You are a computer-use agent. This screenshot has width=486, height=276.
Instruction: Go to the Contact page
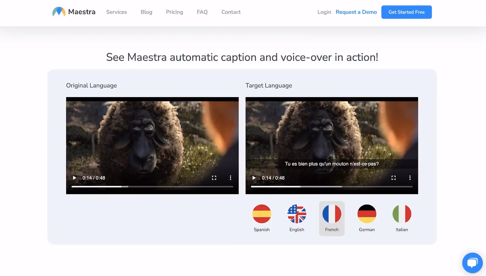coord(231,12)
